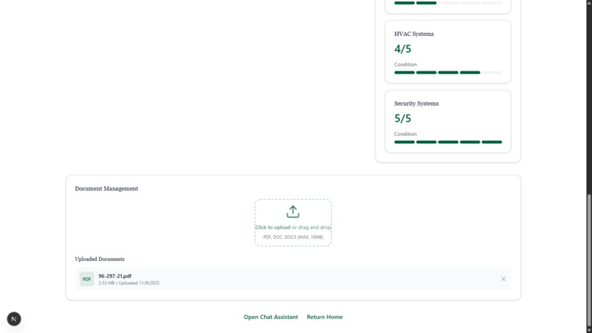Click the Document Management heading

pos(107,189)
